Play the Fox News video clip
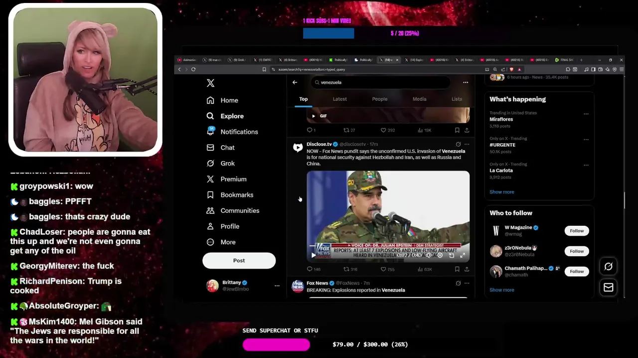 pos(314,255)
